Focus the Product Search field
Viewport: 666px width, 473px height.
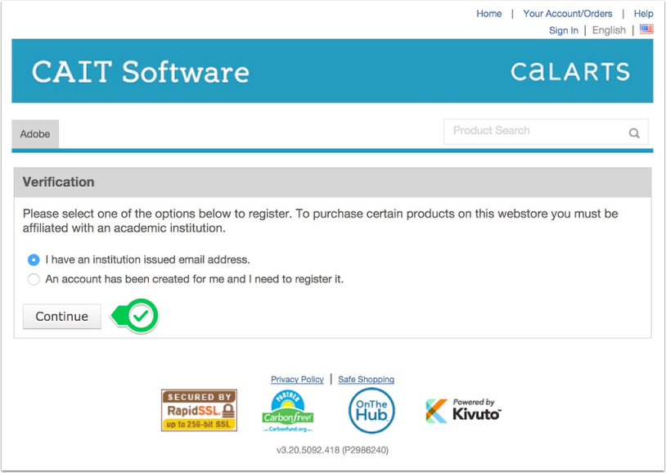pos(546,131)
